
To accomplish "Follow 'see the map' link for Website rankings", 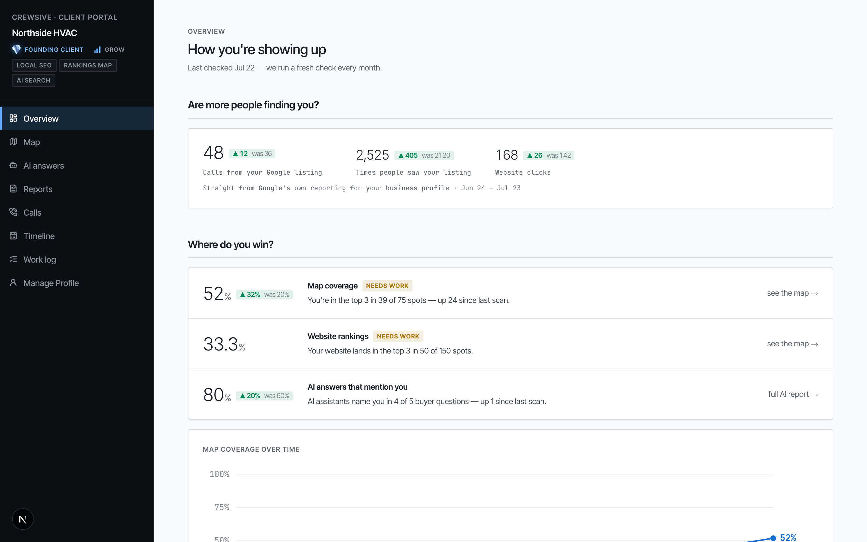I will point(792,344).
